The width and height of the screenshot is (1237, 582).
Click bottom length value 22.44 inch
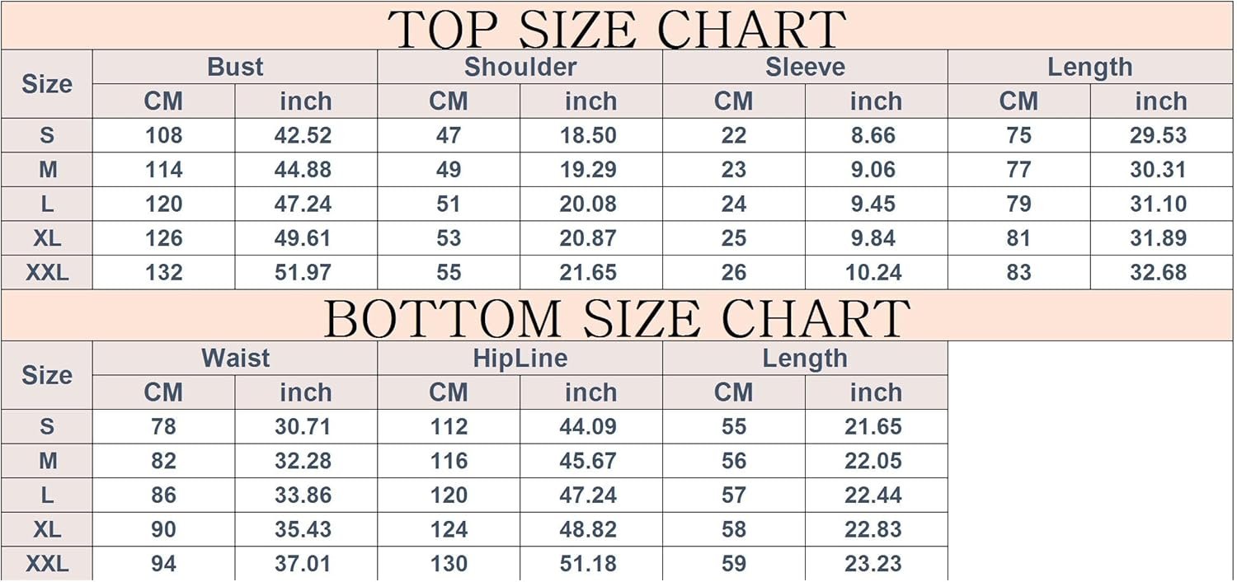point(873,495)
